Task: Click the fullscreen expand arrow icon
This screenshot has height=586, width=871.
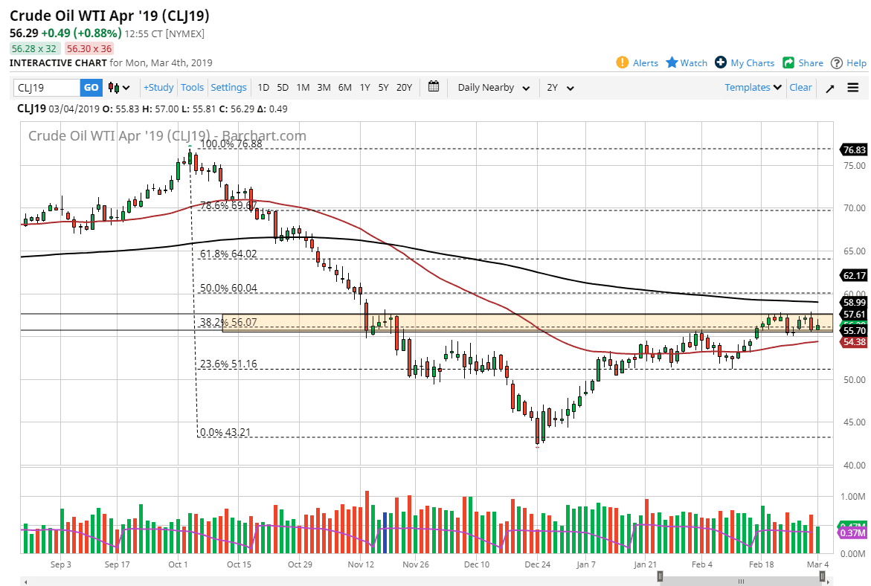Action: [830, 87]
